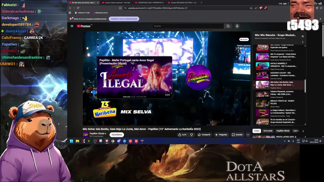Open Google Chrome on taskbar
The height and width of the screenshot is (182, 324).
click(x=113, y=141)
